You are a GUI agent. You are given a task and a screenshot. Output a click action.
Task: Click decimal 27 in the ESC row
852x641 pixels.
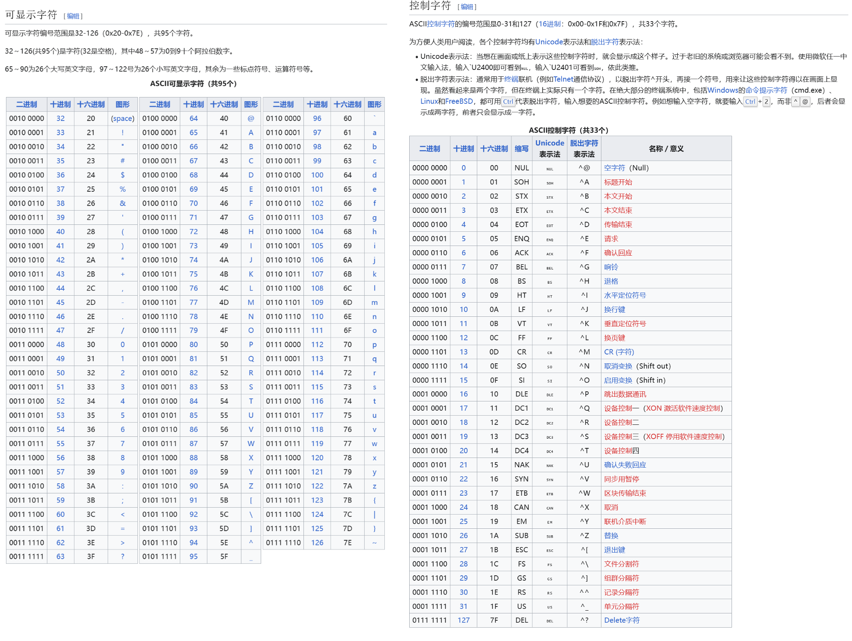463,550
